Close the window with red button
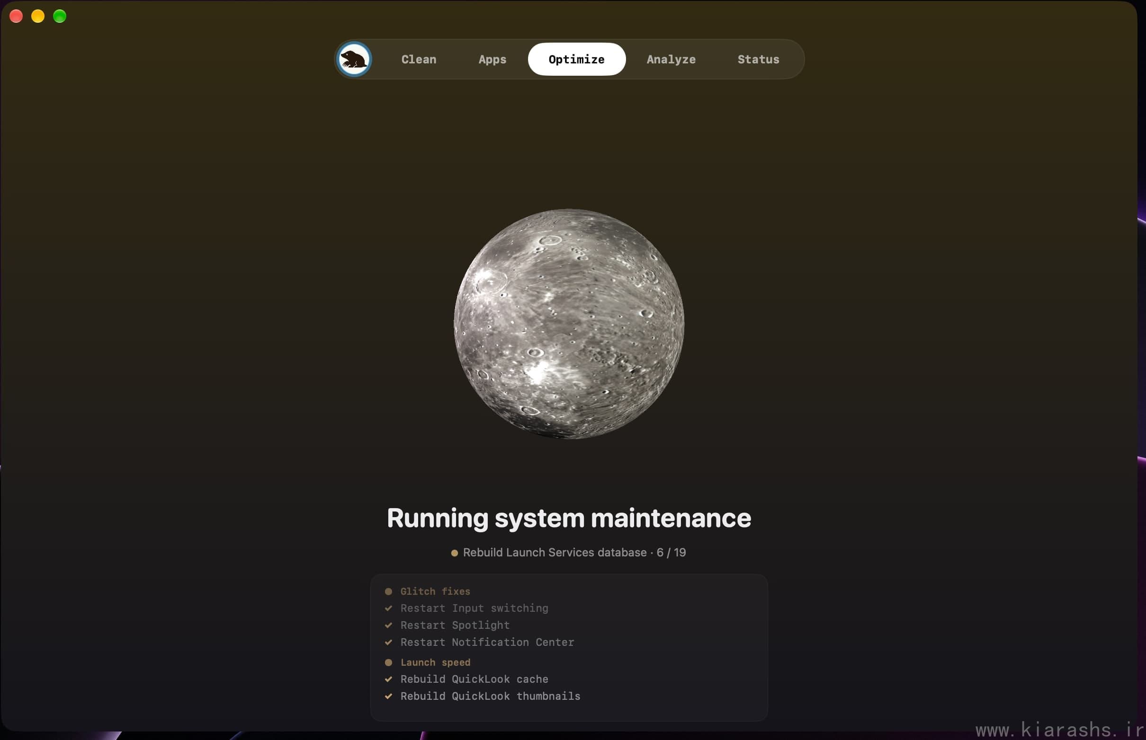Image resolution: width=1146 pixels, height=740 pixels. tap(16, 16)
